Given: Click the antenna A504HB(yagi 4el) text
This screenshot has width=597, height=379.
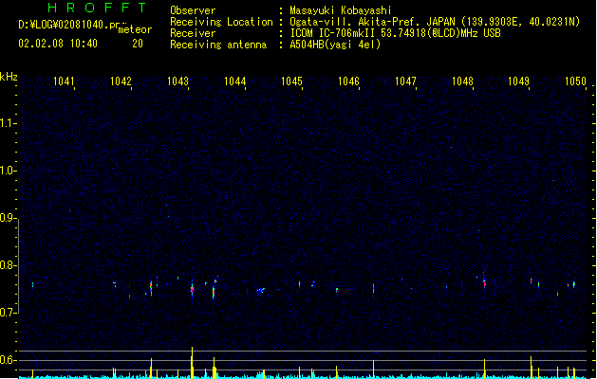Looking at the screenshot, I should [x=335, y=45].
